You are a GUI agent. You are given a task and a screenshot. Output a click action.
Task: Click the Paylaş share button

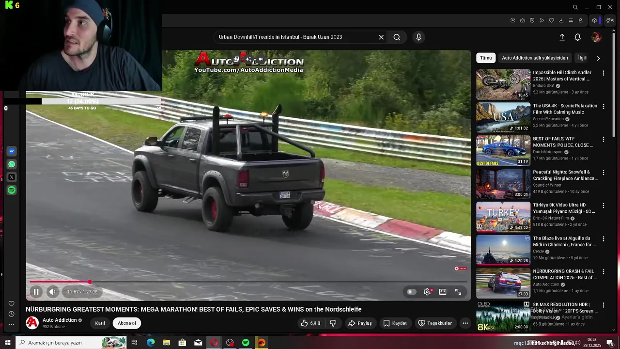(360, 323)
